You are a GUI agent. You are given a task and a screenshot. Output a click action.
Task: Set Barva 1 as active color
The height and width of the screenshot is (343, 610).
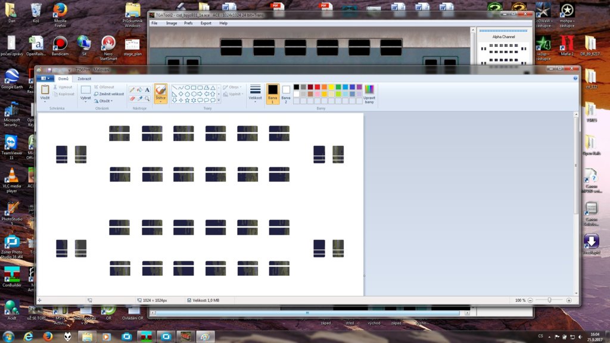click(x=272, y=93)
